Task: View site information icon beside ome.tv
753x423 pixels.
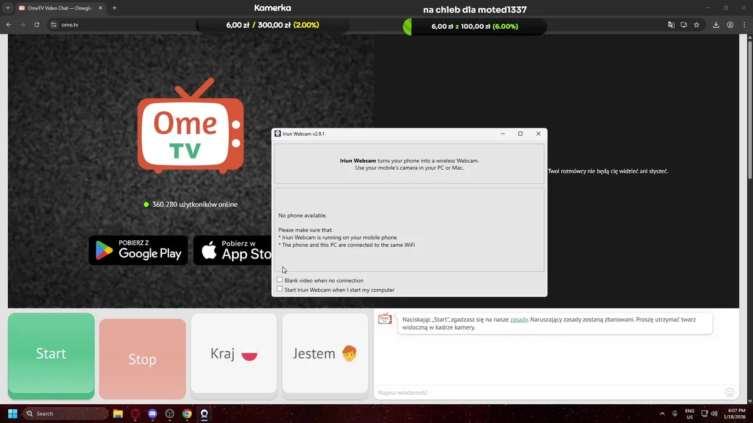Action: click(x=54, y=25)
